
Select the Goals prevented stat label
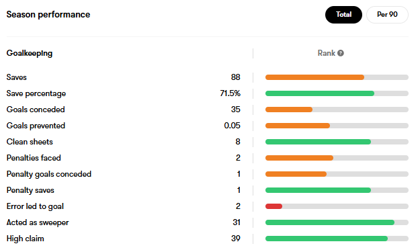pos(36,126)
